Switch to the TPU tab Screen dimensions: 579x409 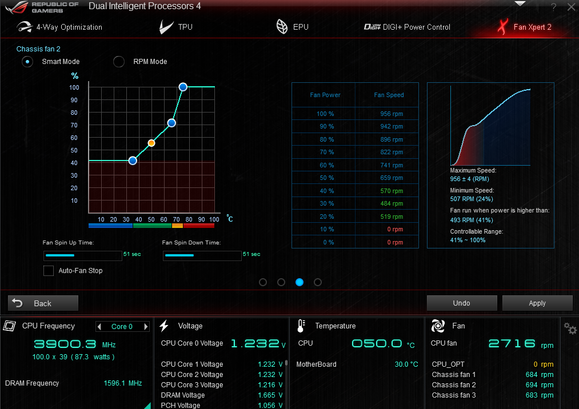[176, 27]
